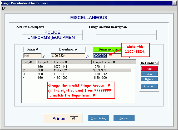Screen dimensions: 178x130
Task: Click the Fringe # input field showing 960
Action: click(x=32, y=56)
